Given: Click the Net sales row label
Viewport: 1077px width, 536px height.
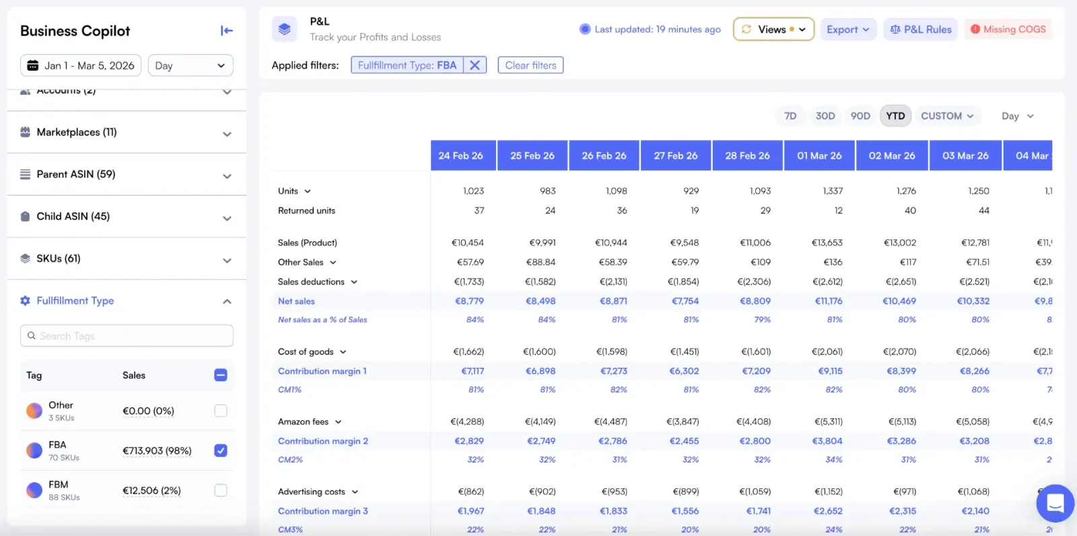Looking at the screenshot, I should (x=296, y=301).
